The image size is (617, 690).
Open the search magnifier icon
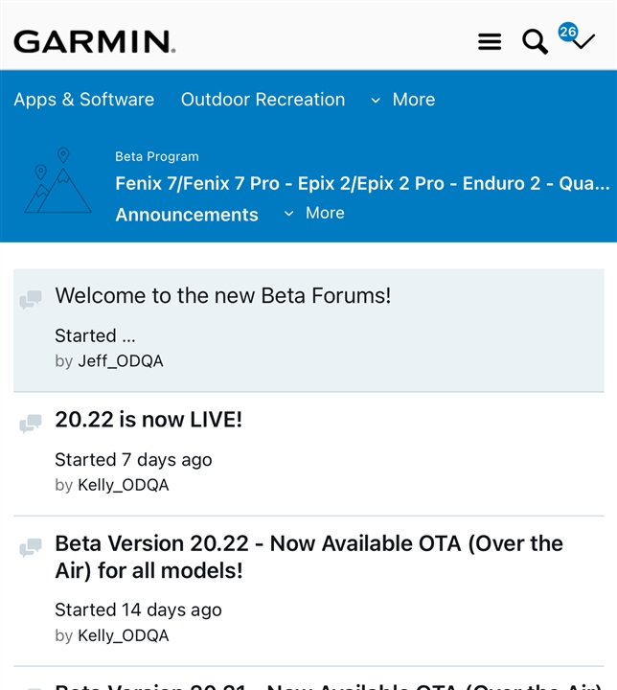(x=534, y=42)
